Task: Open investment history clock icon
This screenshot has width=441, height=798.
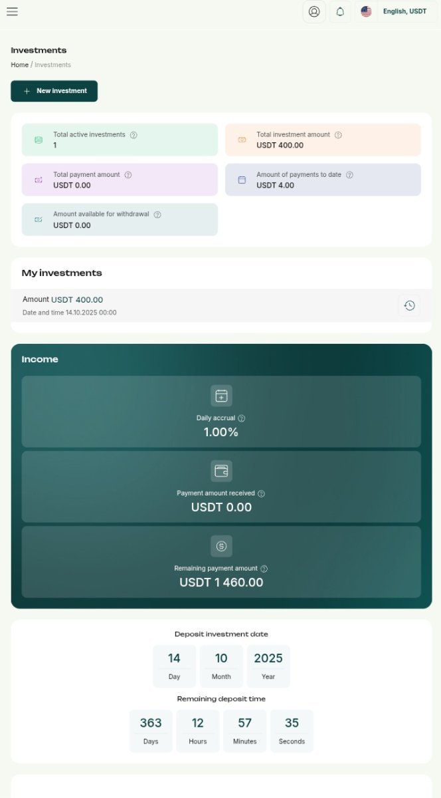Action: pyautogui.click(x=410, y=305)
